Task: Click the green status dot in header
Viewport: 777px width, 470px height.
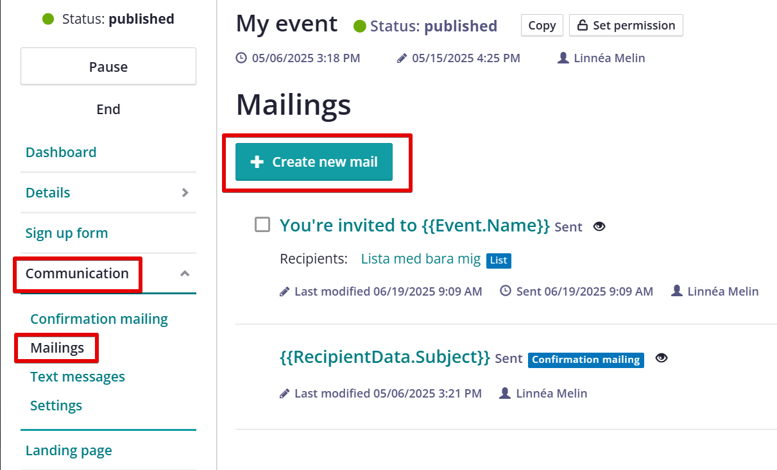Action: coord(360,26)
